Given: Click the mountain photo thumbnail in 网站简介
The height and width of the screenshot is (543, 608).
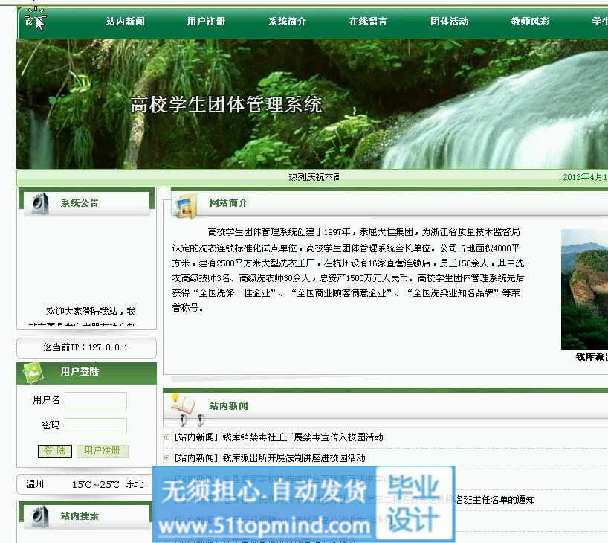Looking at the screenshot, I should click(x=584, y=289).
